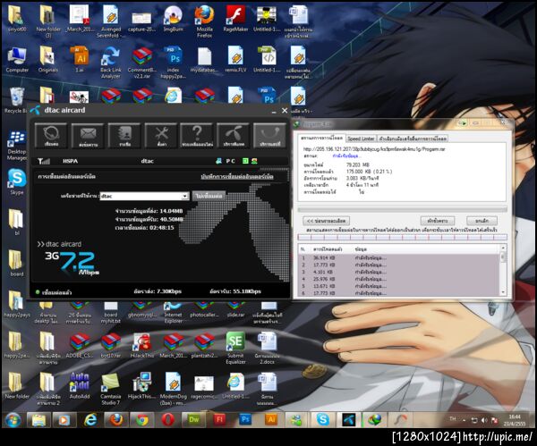Click the segment list scroll-up arrow
The width and height of the screenshot is (537, 446).
(503, 248)
